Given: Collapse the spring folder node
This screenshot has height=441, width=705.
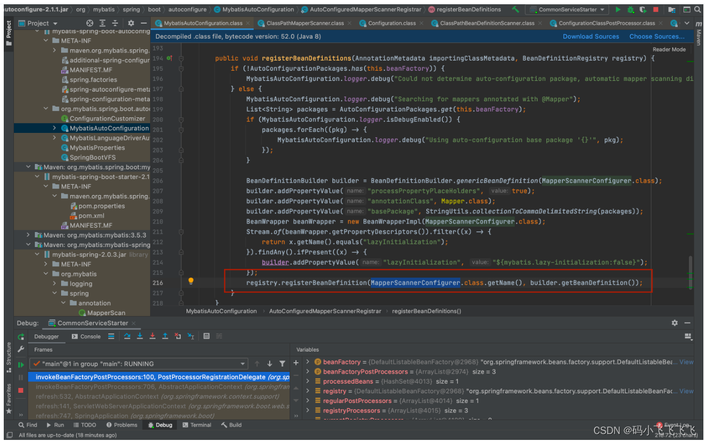Looking at the screenshot, I should pyautogui.click(x=55, y=293).
